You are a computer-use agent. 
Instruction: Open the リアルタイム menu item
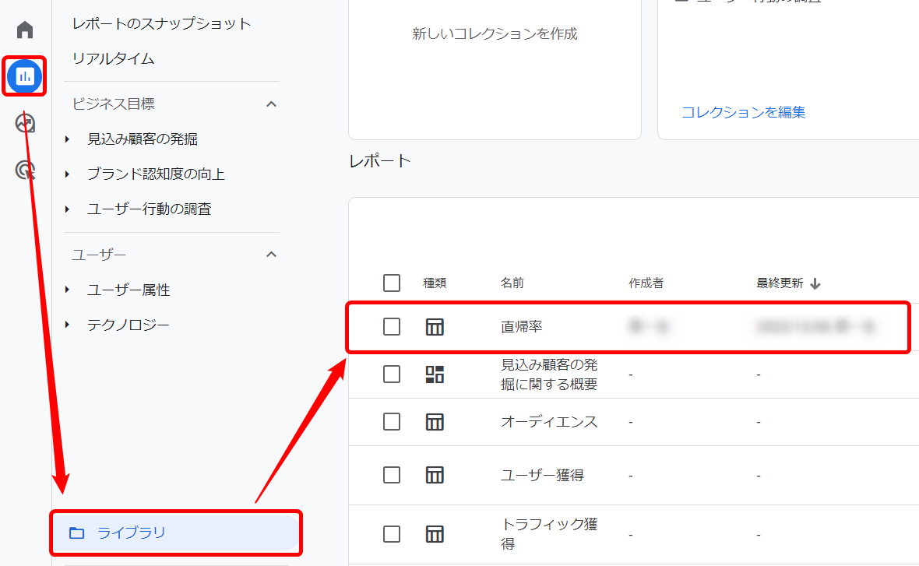[113, 58]
